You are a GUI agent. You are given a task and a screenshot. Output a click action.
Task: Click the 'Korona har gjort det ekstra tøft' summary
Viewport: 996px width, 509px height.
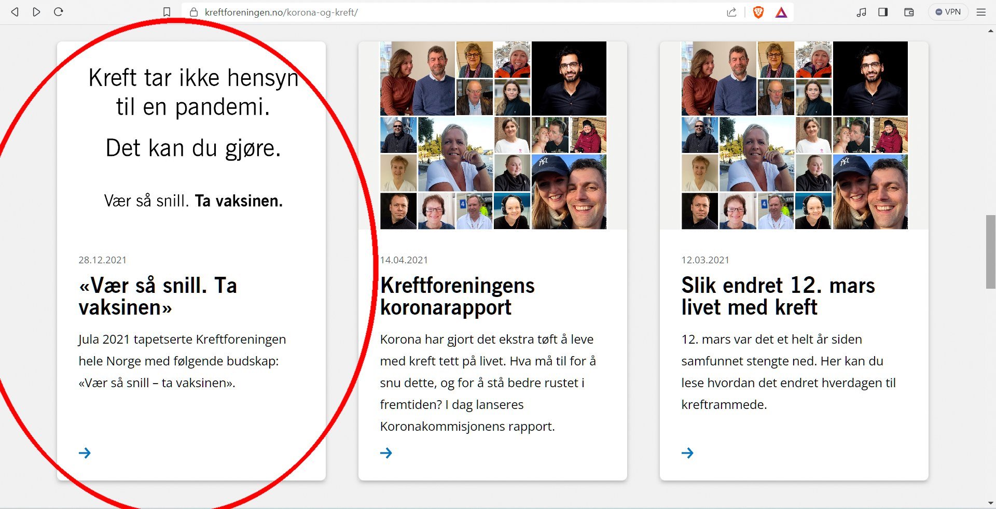point(488,383)
